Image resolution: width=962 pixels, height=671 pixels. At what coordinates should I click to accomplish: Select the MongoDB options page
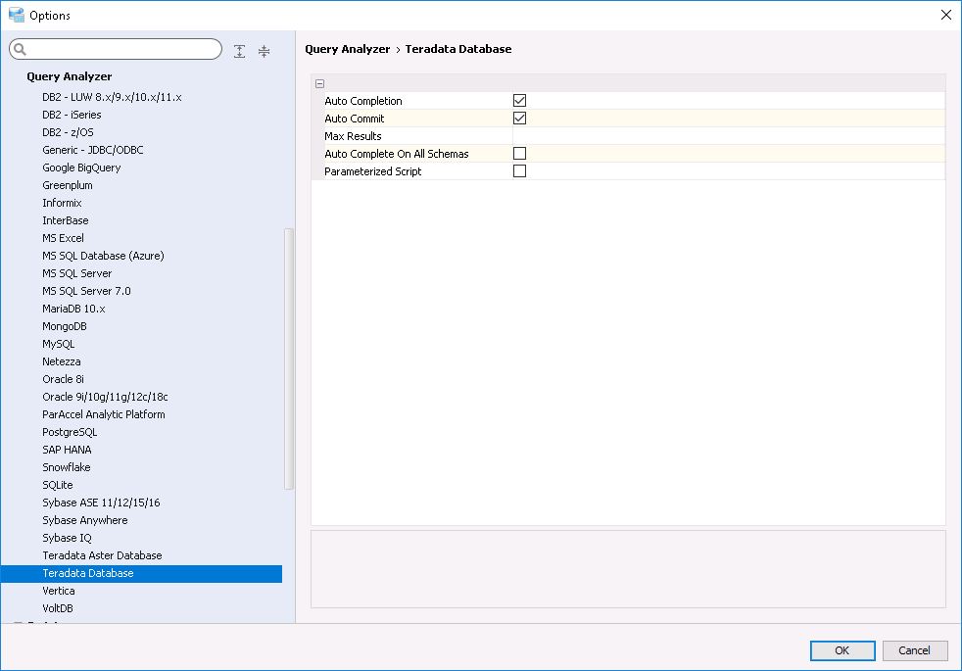[x=65, y=326]
